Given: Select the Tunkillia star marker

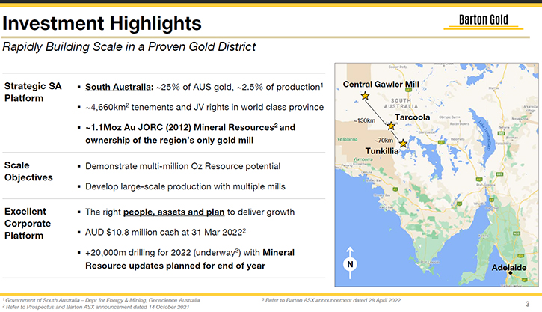Looking at the screenshot, I should (403, 143).
